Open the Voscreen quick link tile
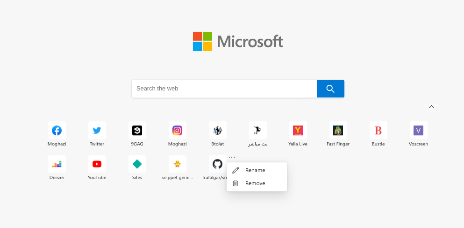 coord(418,130)
